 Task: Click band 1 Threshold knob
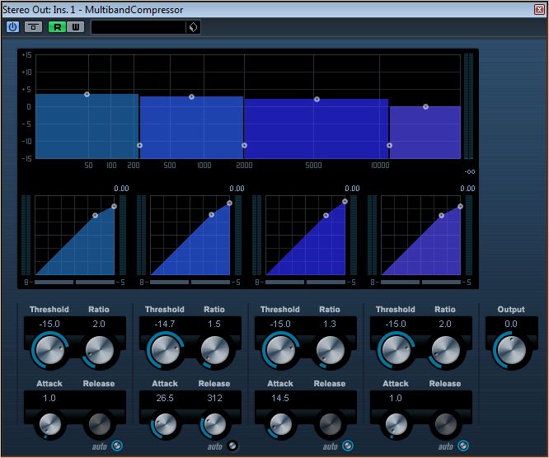coord(50,350)
